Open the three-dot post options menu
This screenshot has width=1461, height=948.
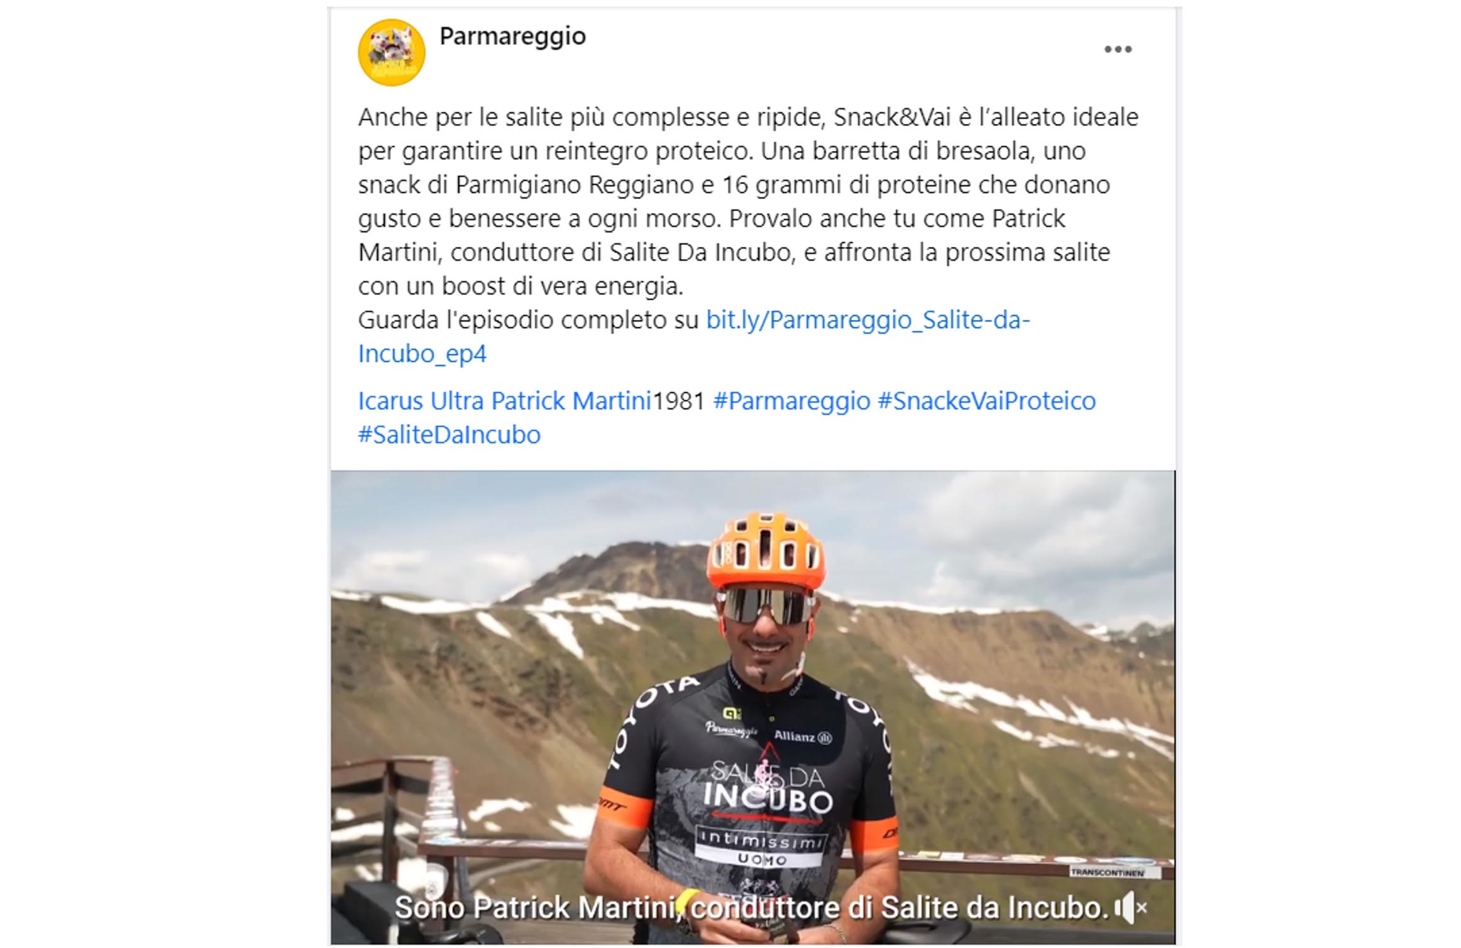(1118, 50)
